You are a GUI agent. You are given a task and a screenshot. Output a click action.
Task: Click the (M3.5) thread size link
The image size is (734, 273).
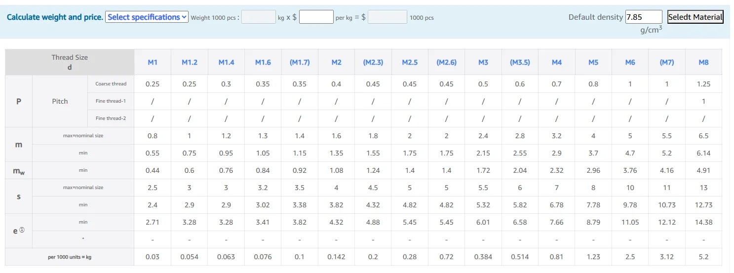click(520, 62)
